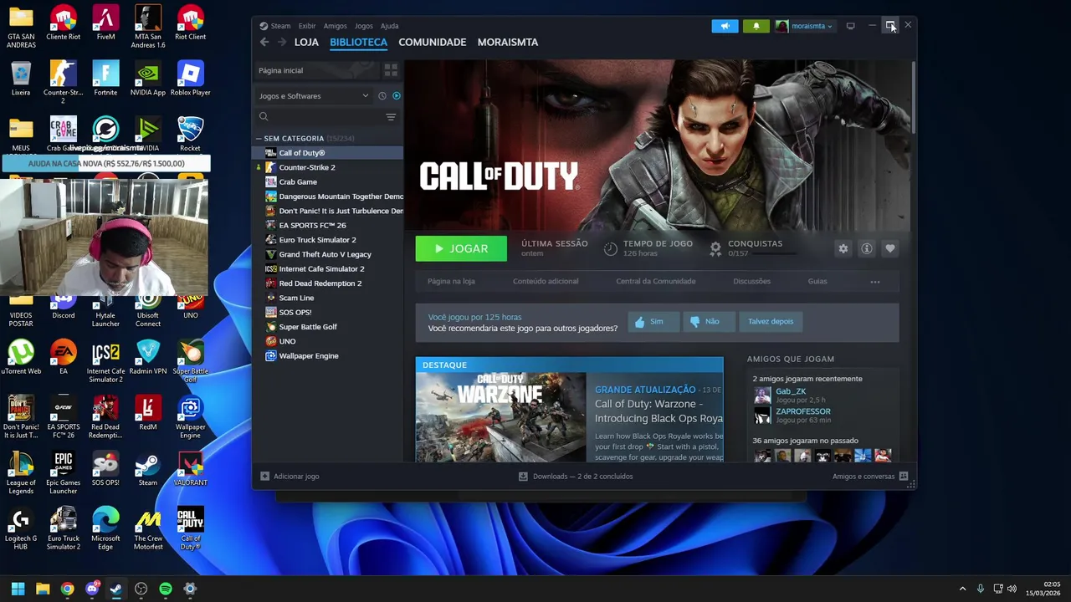Open Discussões tab
Viewport: 1071px width, 602px height.
pyautogui.click(x=751, y=282)
